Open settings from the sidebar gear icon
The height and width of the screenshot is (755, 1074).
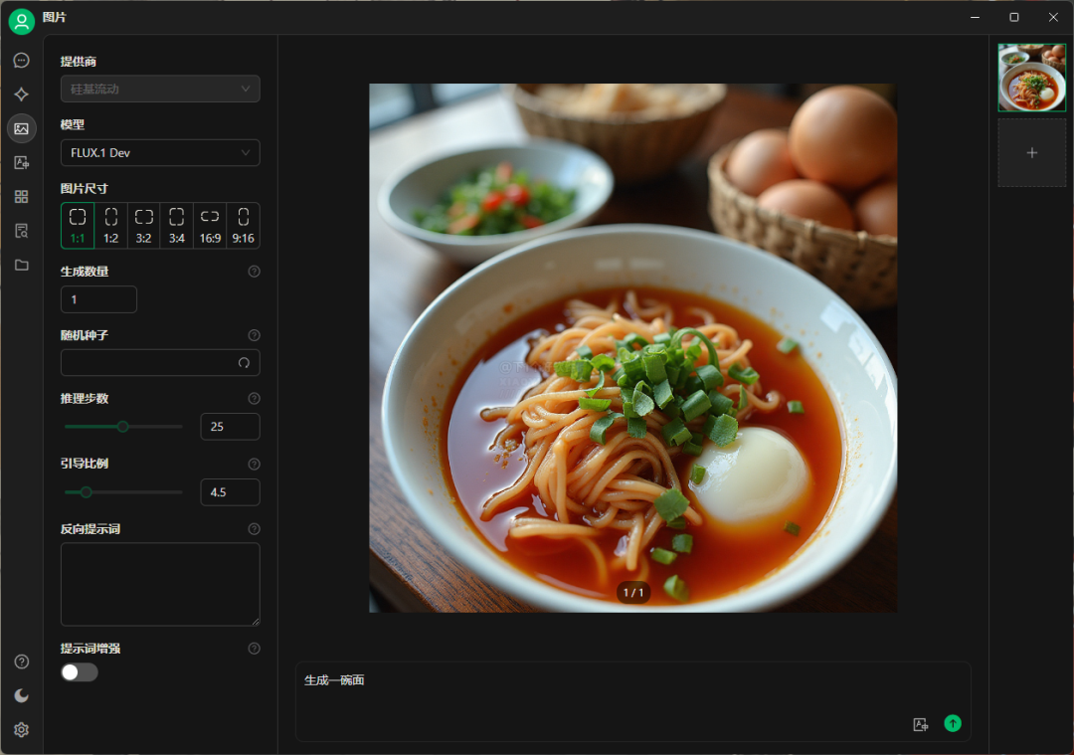pyautogui.click(x=21, y=730)
